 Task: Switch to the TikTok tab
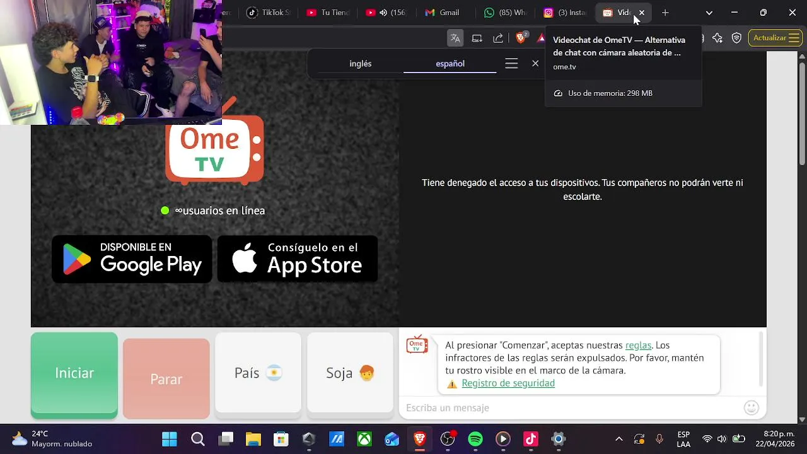(x=269, y=13)
